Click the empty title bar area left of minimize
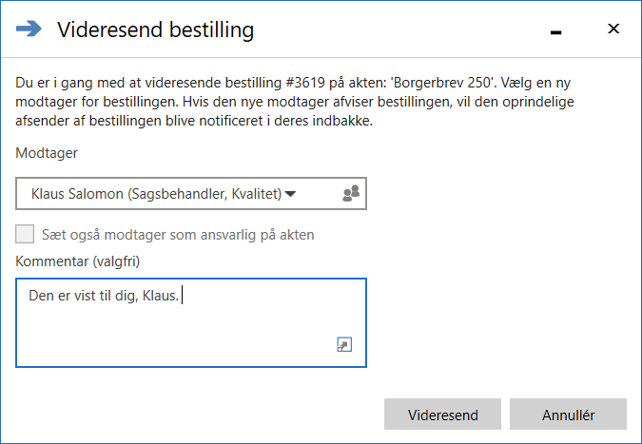Screen dimensions: 642x444 399,29
